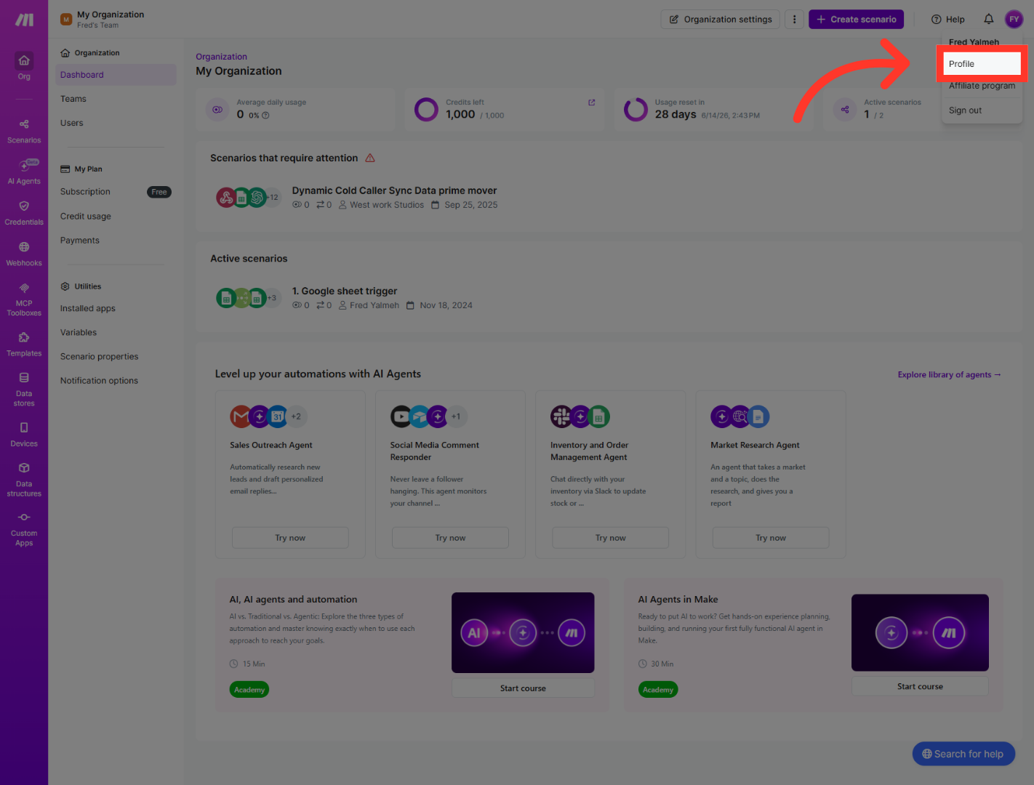Screen dimensions: 1034x785
Task: Start course for AI Agents in Make
Action: 920,686
